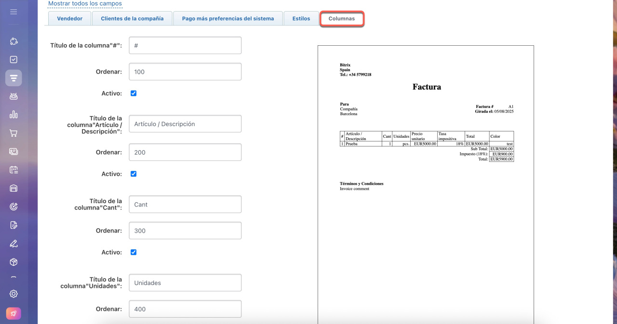The width and height of the screenshot is (617, 324).
Task: Focus the Ordenar field containing 400
Action: 185,309
